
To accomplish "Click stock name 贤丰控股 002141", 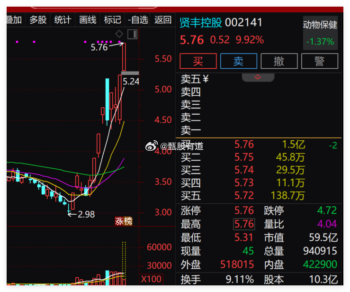I will click(221, 23).
